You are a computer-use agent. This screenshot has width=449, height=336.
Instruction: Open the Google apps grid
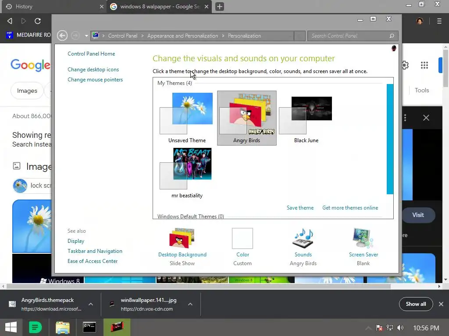coord(424,65)
